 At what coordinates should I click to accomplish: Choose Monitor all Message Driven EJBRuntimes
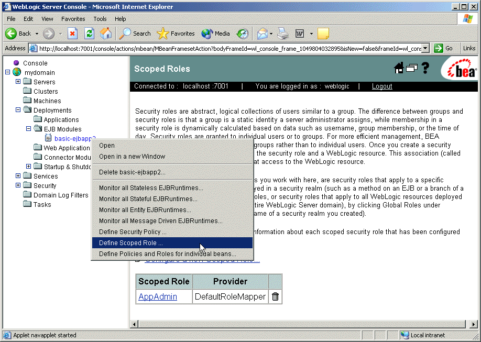pyautogui.click(x=172, y=221)
